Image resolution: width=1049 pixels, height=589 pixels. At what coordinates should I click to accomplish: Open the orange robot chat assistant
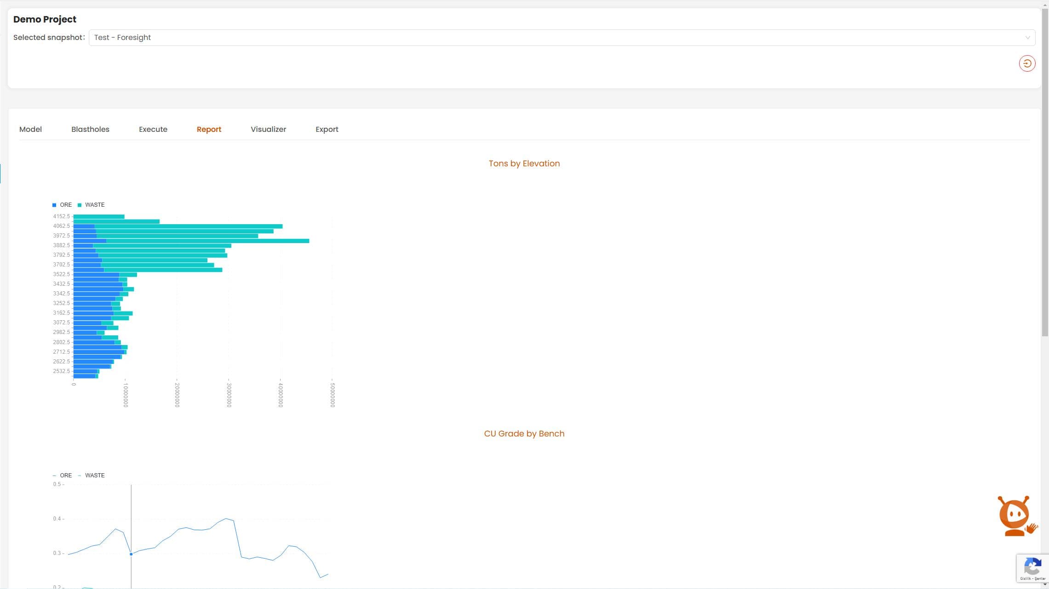(1017, 515)
